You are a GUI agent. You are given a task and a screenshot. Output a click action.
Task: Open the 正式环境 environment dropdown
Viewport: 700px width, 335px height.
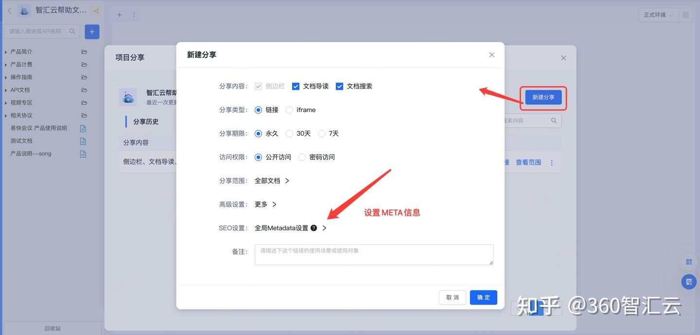pos(658,15)
